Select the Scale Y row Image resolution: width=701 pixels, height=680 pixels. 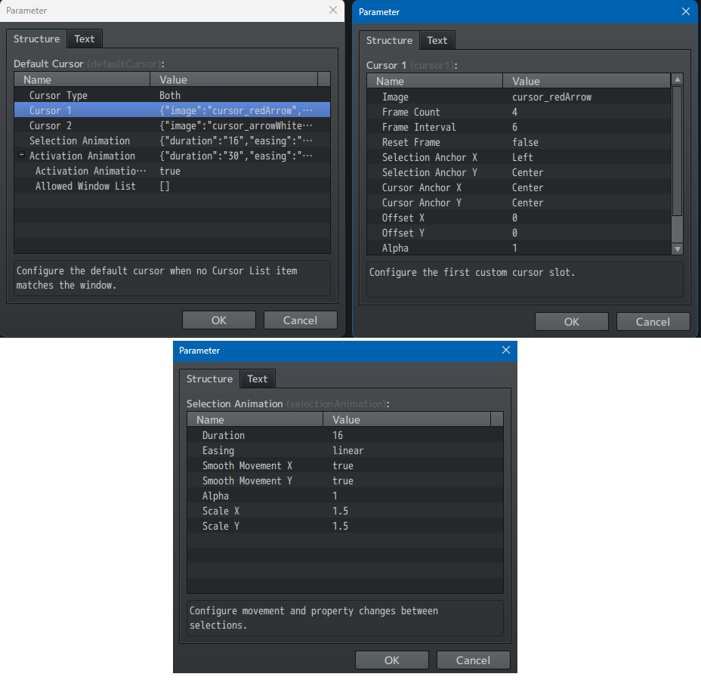345,526
